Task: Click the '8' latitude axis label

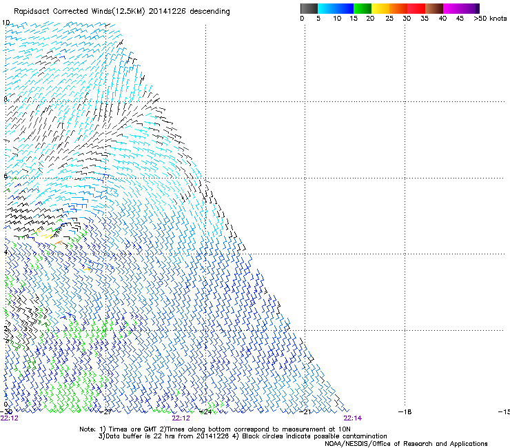Action: tap(6, 99)
